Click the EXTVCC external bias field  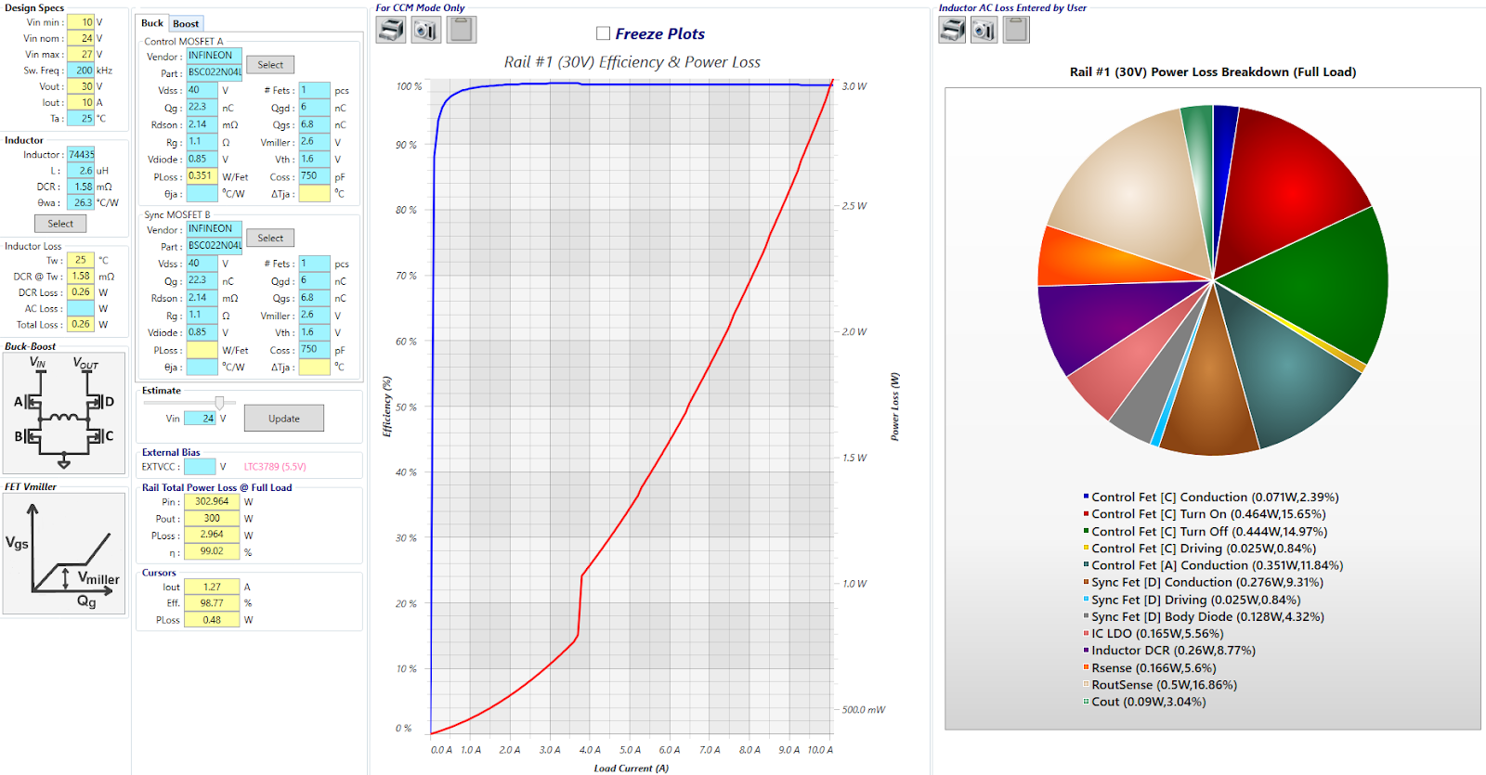200,467
